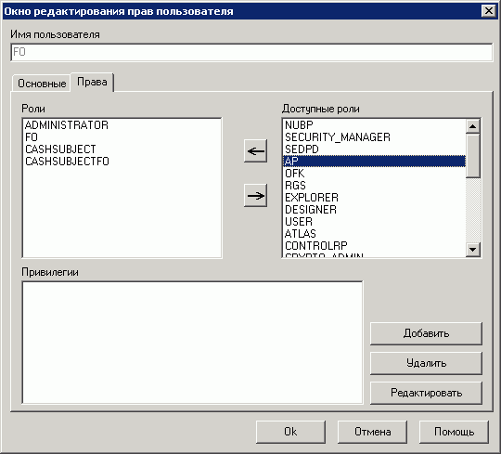This screenshot has height=454, width=501.
Task: Click scroll down arrow in available roles list
Action: click(473, 250)
